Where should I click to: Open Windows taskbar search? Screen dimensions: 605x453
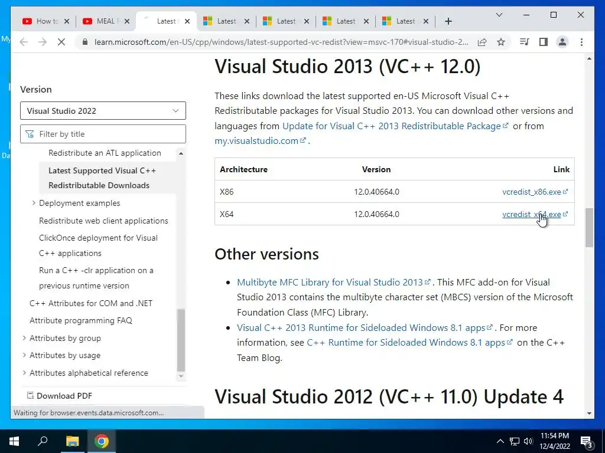pos(43,441)
